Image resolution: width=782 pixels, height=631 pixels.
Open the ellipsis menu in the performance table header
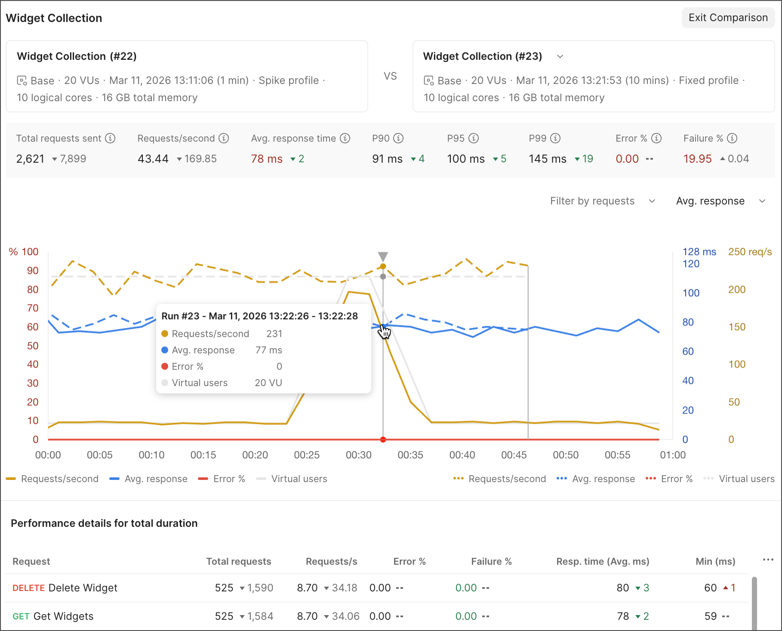(x=768, y=560)
